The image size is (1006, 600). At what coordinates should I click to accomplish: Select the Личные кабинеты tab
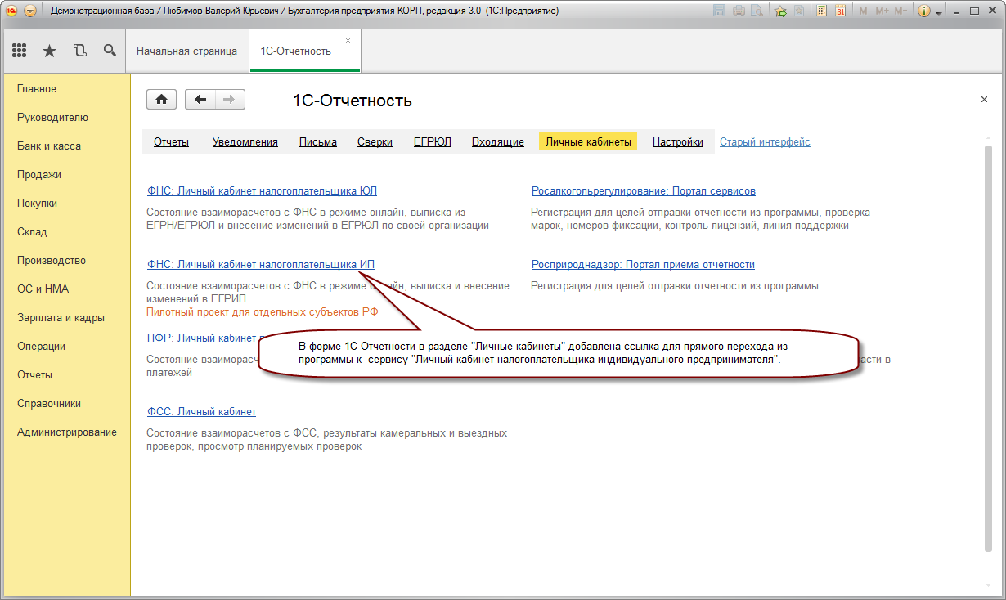tap(588, 141)
